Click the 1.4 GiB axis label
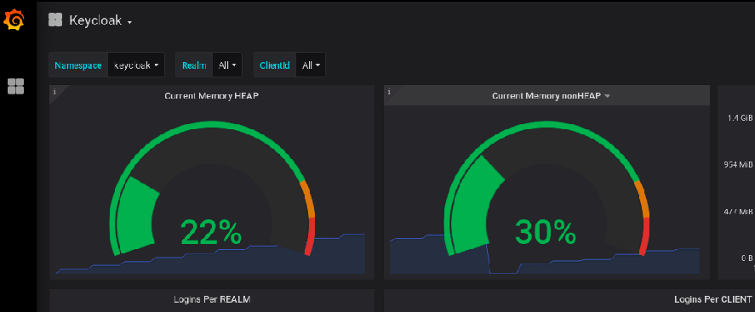This screenshot has height=312, width=755. 740,118
